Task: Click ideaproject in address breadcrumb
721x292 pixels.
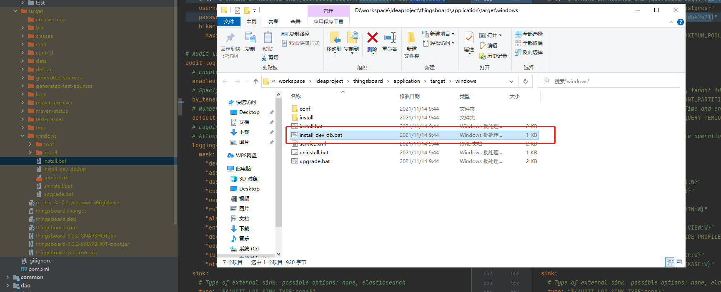Action: tap(329, 81)
